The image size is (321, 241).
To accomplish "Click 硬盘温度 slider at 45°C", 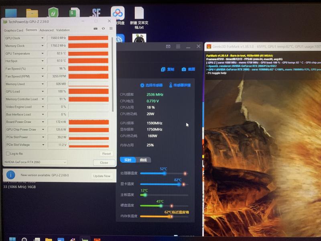I will point(161,206).
